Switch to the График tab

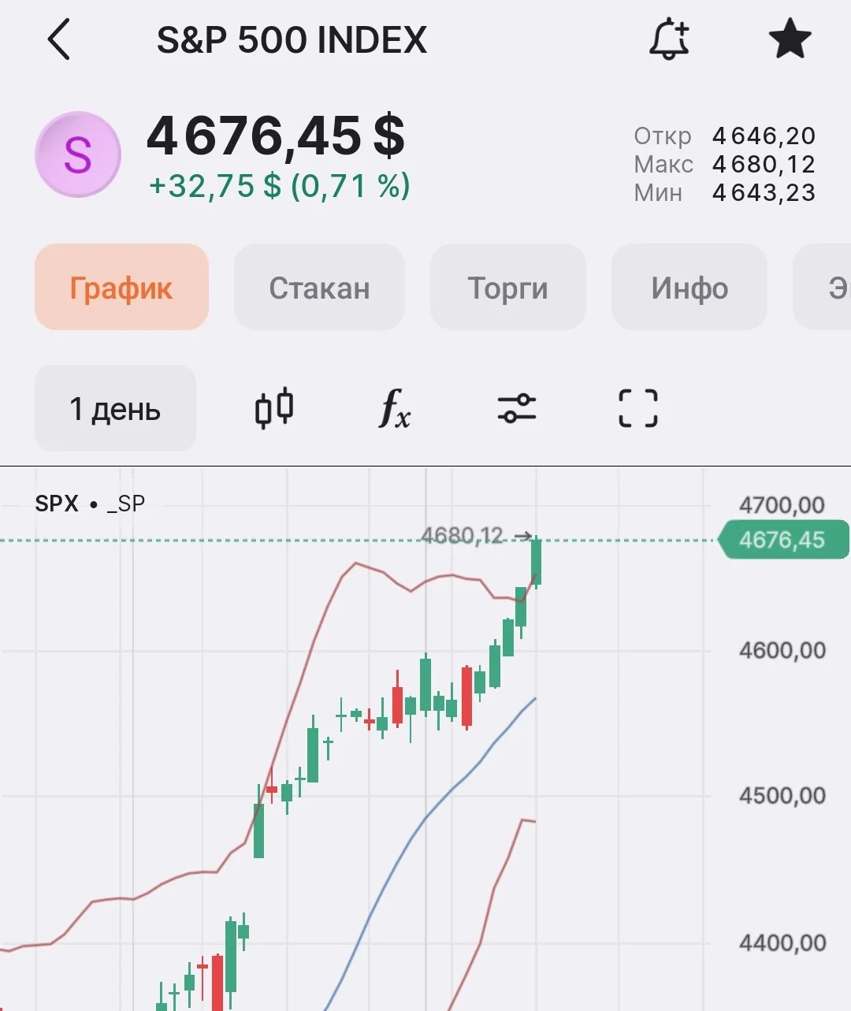pos(121,287)
